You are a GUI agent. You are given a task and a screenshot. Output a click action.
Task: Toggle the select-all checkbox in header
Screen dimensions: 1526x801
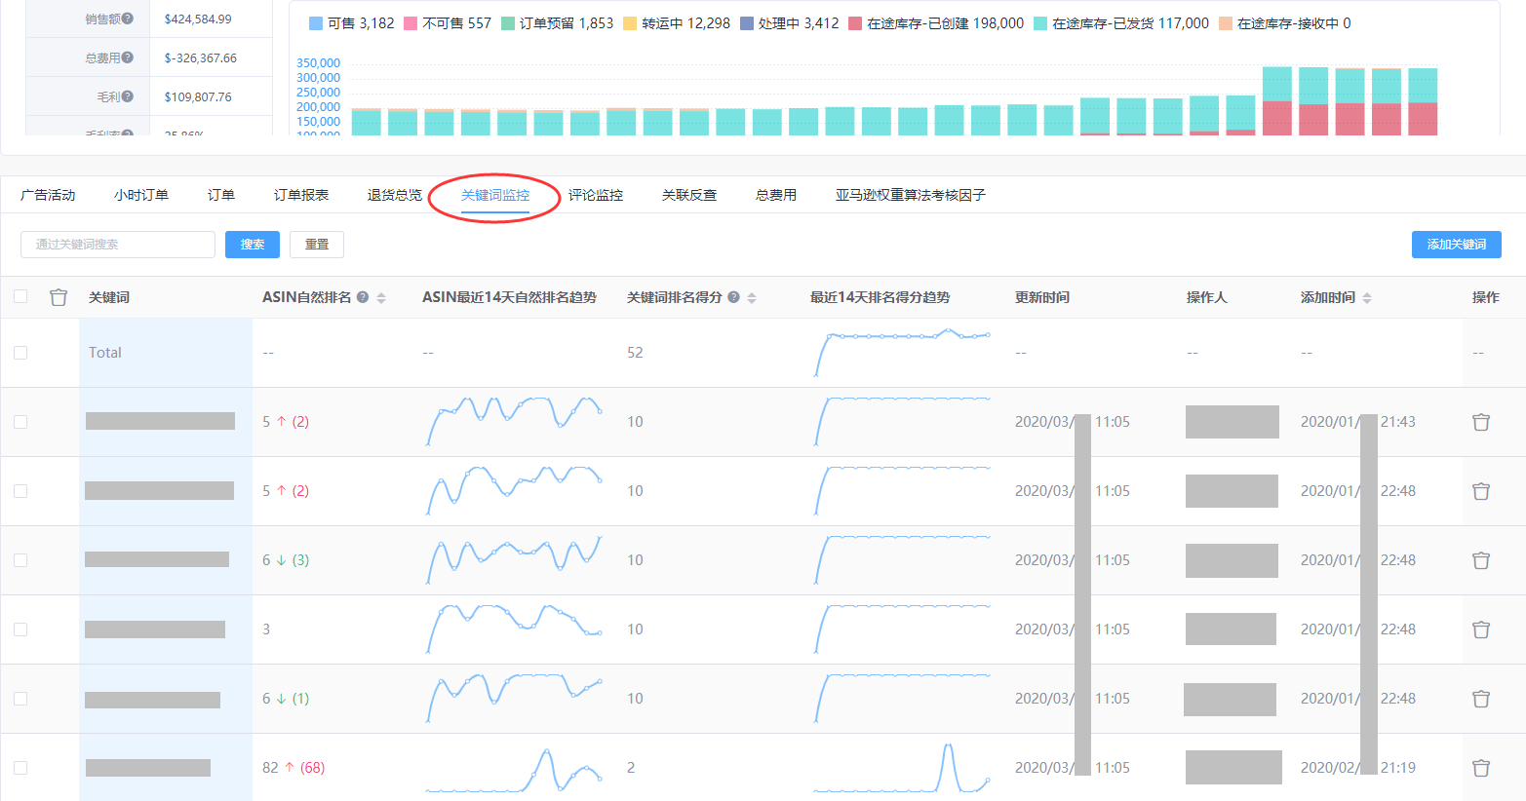pyautogui.click(x=20, y=296)
